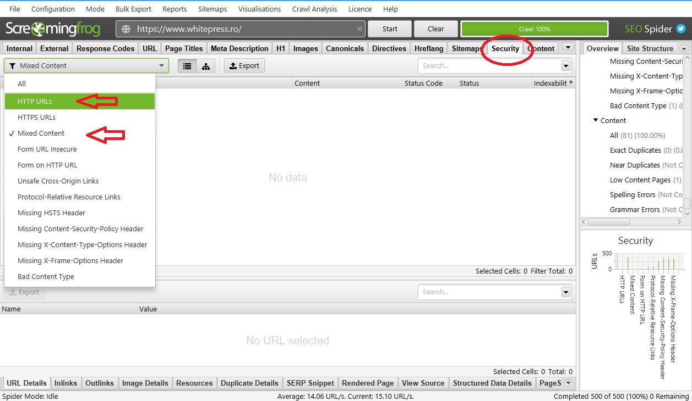Open the File menu
Screen dimensions: 692x401
tap(15, 9)
